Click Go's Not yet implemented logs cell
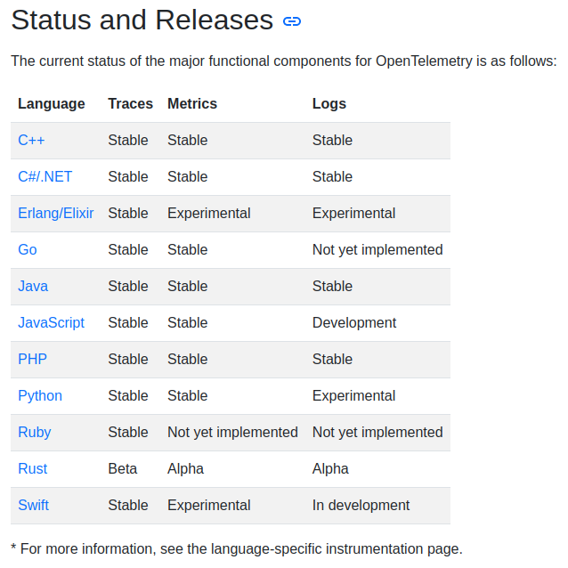Viewport: 568px width, 568px height. [x=377, y=250]
